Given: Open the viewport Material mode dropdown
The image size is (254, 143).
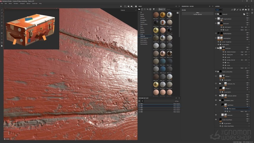Looking at the screenshot, I should 128,10.
